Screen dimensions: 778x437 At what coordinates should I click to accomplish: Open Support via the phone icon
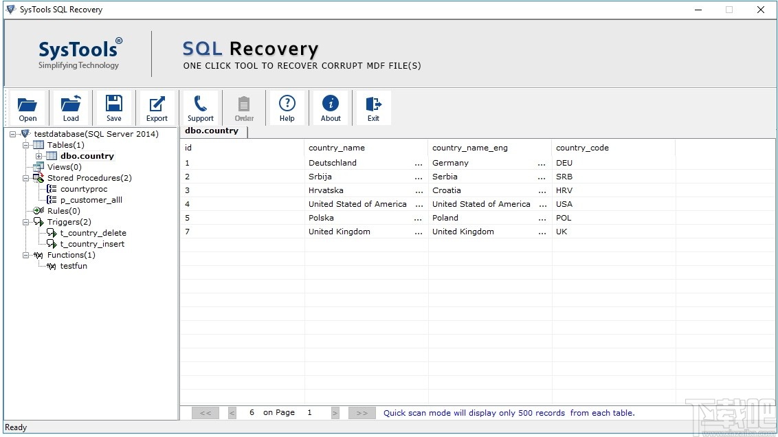click(200, 107)
